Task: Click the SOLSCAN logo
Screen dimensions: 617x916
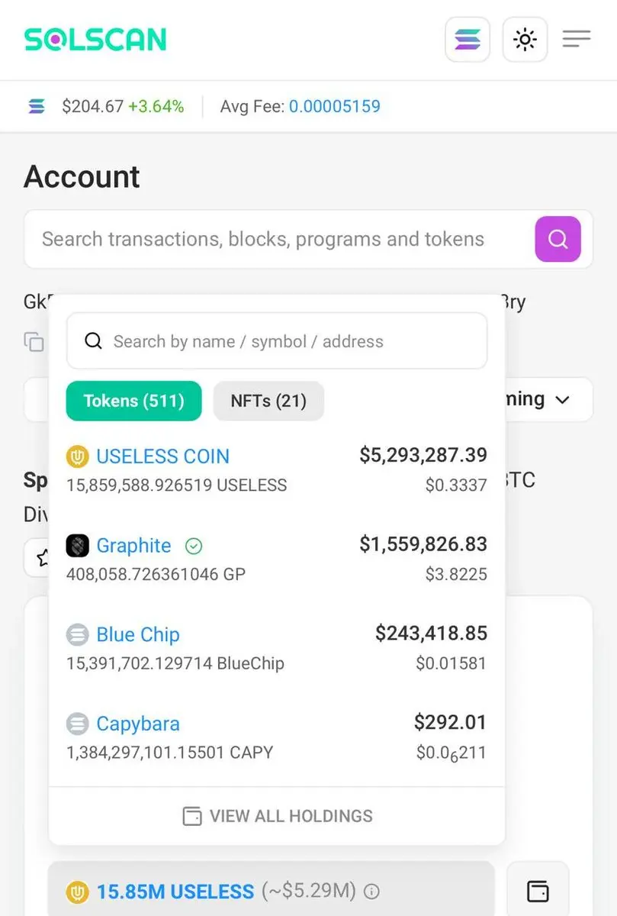Action: (95, 39)
